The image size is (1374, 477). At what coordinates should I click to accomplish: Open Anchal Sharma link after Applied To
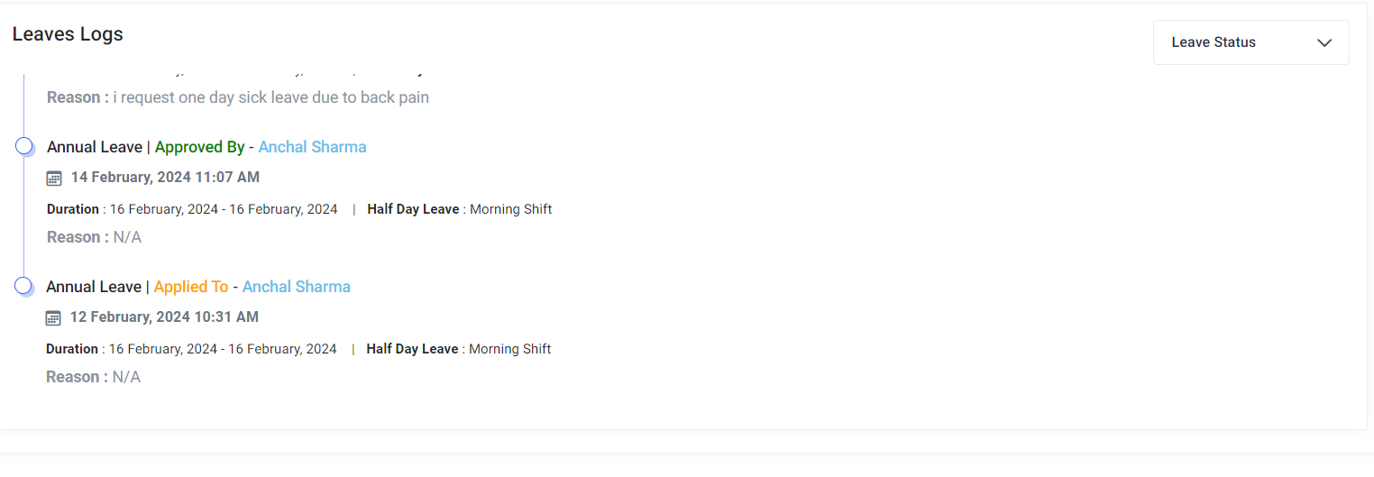point(297,287)
